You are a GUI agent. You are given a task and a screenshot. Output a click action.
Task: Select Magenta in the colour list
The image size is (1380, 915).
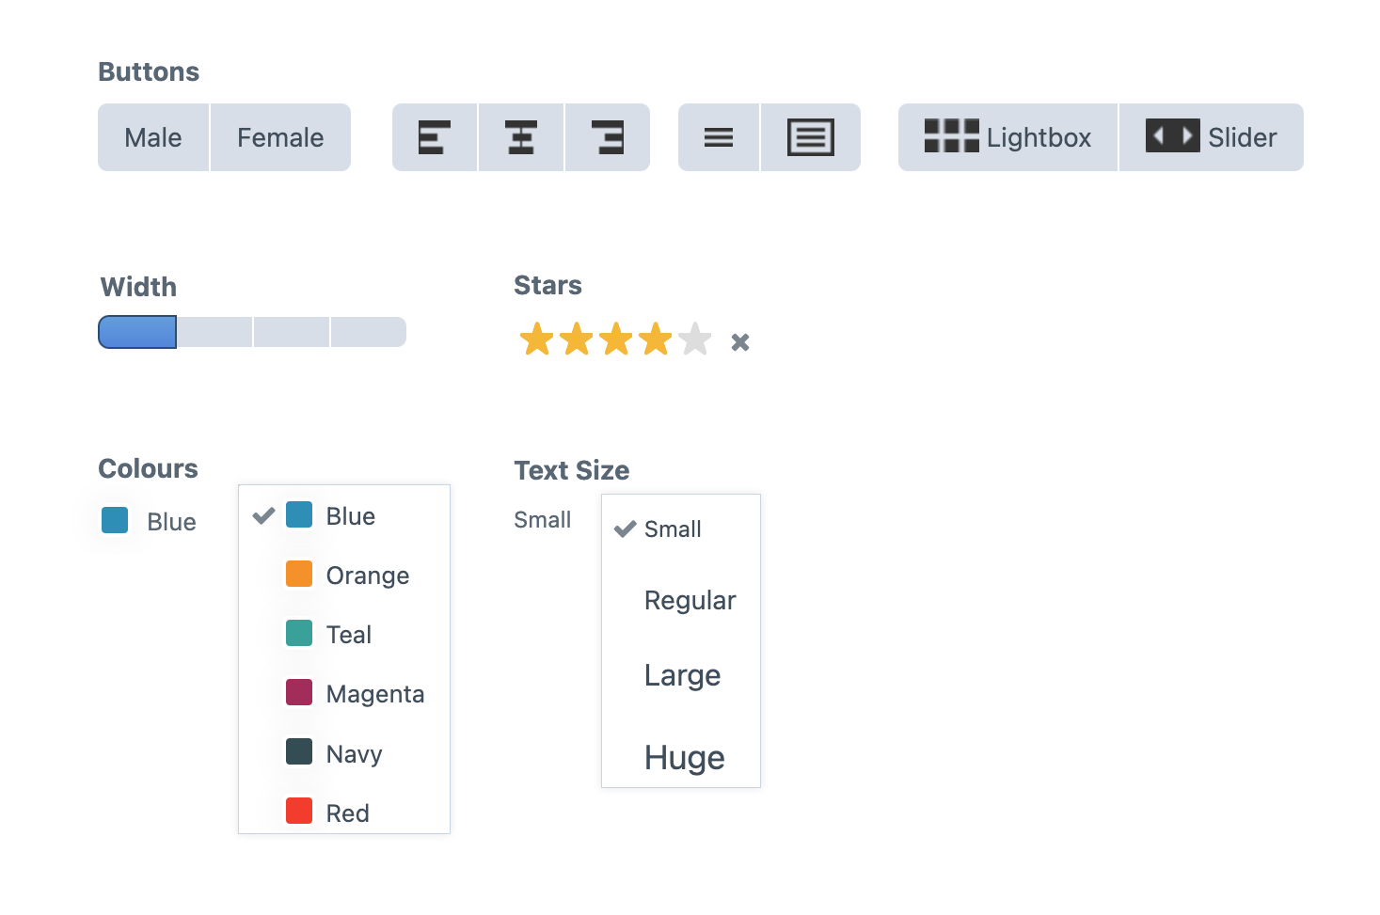click(x=374, y=694)
